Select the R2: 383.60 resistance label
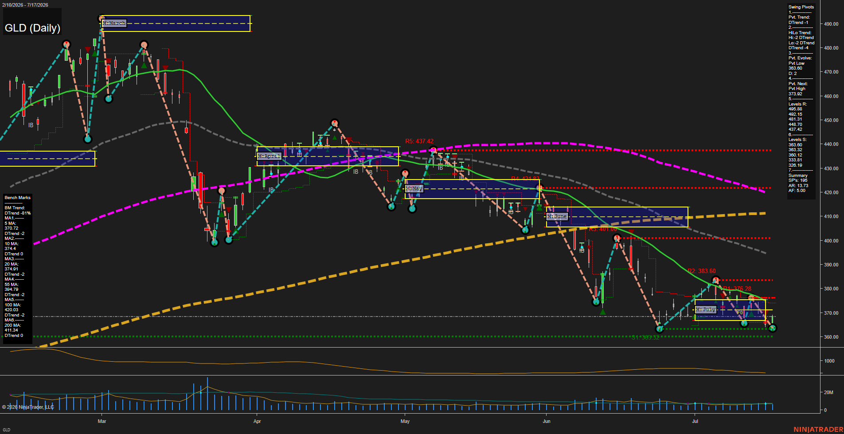This screenshot has height=434, width=844. [702, 271]
